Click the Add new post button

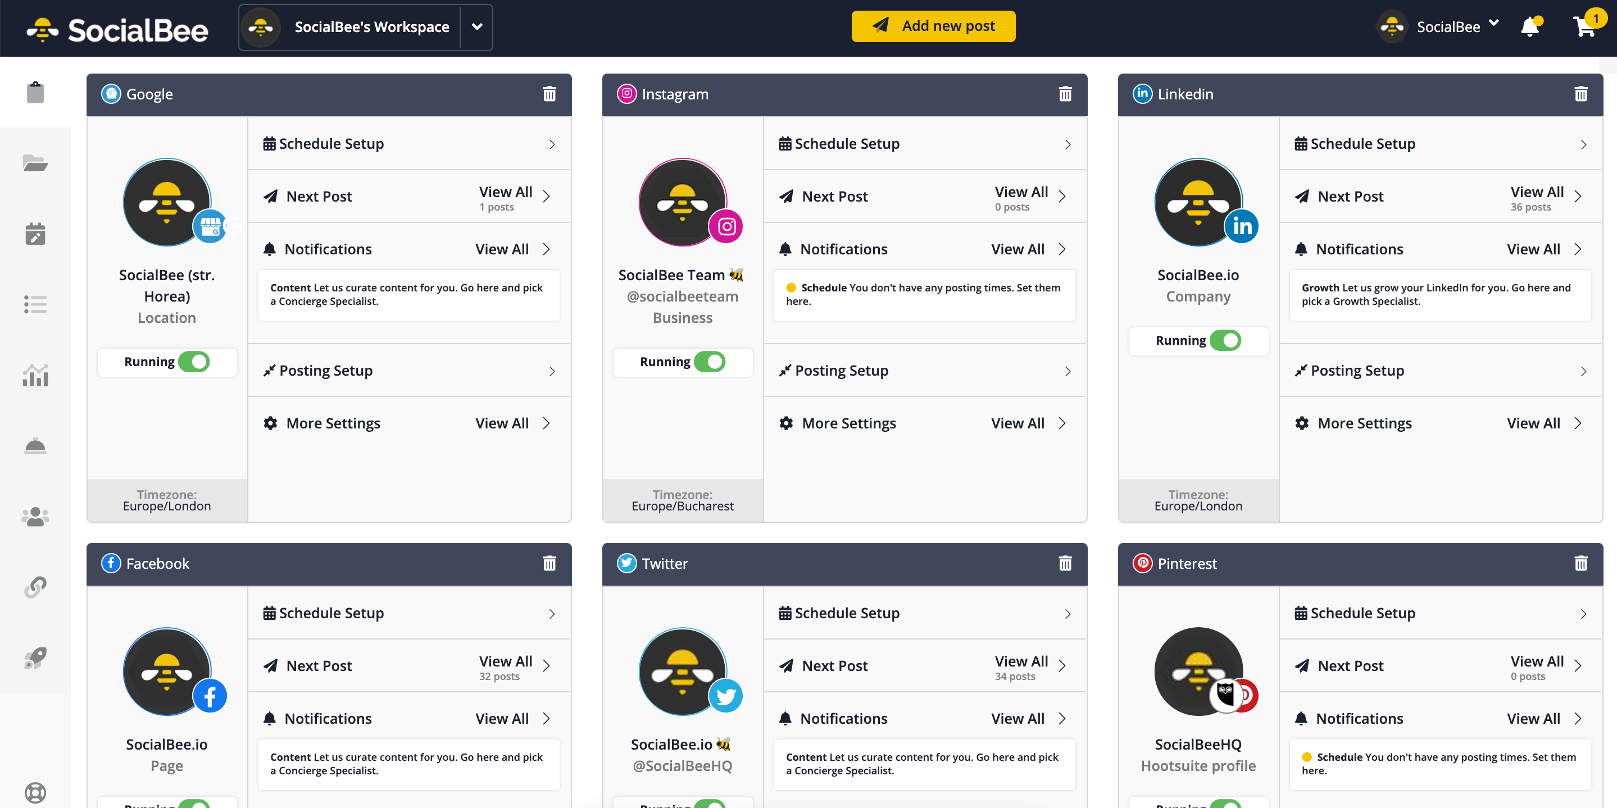(933, 26)
